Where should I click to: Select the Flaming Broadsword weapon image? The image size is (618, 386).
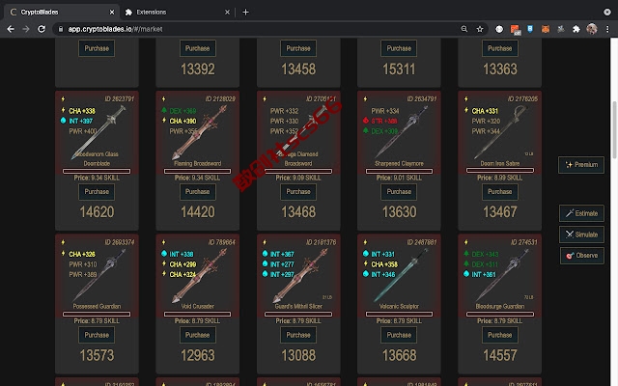point(199,133)
